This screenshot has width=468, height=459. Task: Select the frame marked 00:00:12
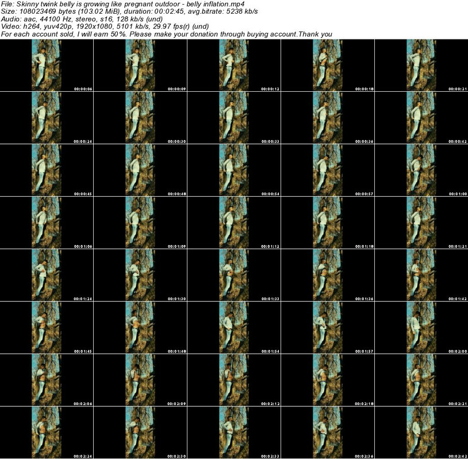pos(234,65)
